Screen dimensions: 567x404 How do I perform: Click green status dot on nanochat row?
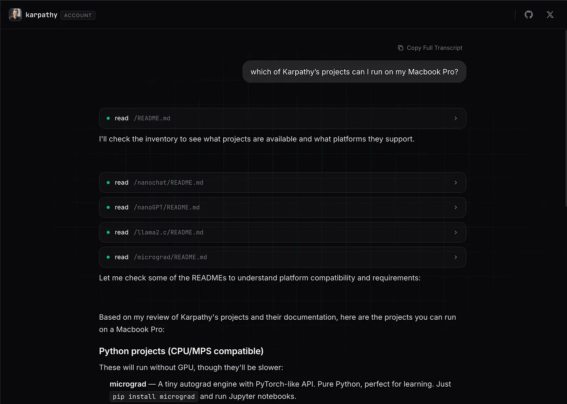pyautogui.click(x=108, y=183)
